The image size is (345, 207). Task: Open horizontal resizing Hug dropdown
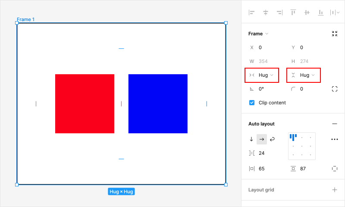pos(262,75)
